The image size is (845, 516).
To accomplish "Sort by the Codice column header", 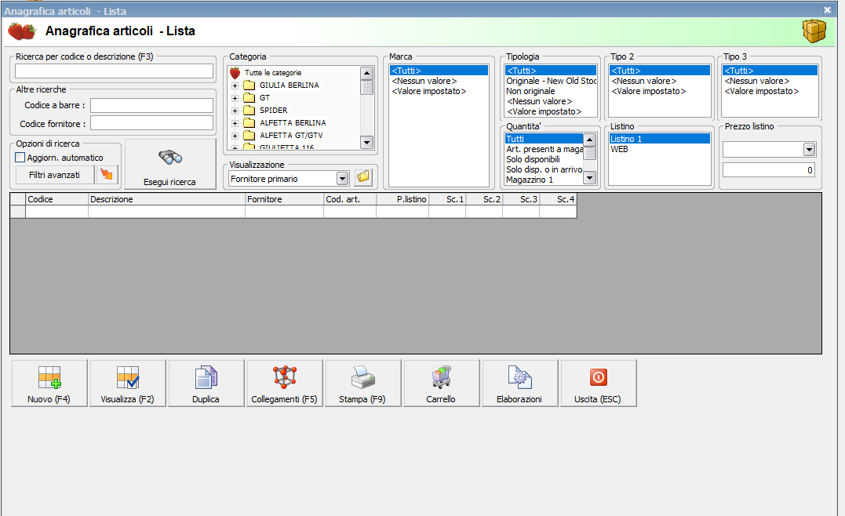I will tap(57, 199).
